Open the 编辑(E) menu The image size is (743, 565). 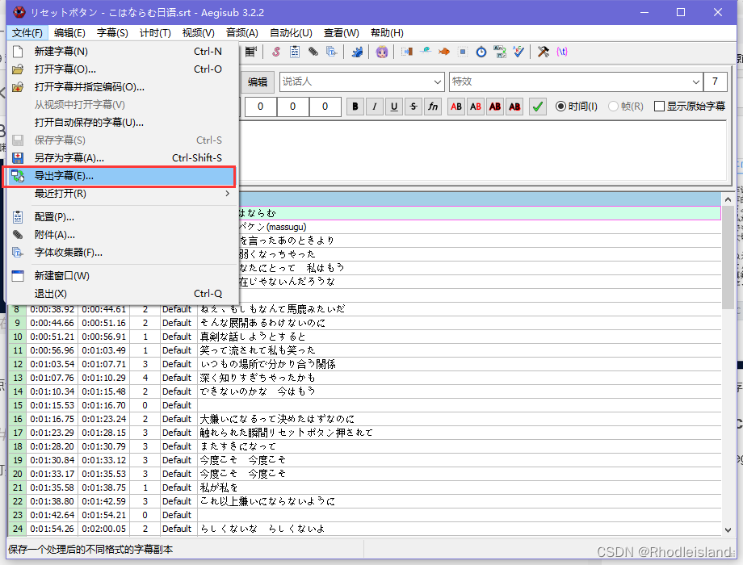click(x=69, y=32)
